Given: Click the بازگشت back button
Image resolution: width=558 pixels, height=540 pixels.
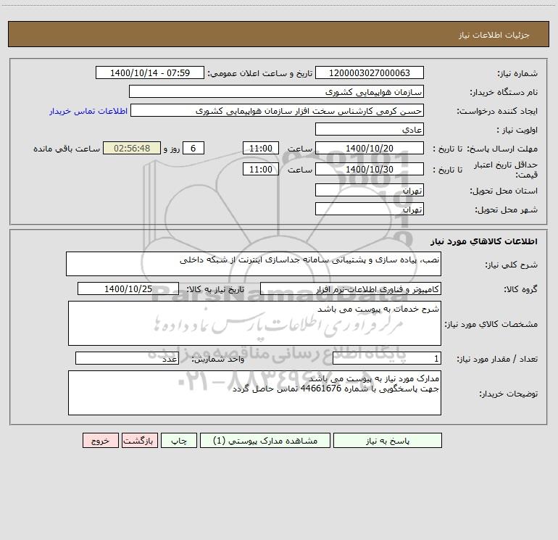Looking at the screenshot, I should [139, 440].
